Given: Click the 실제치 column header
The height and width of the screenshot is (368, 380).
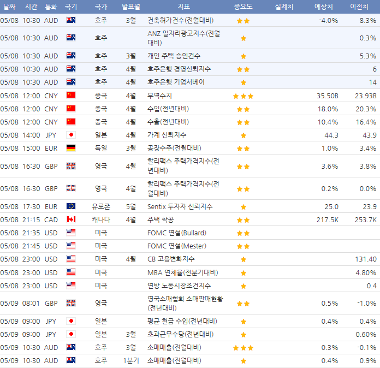Looking at the screenshot, I should (x=284, y=7).
